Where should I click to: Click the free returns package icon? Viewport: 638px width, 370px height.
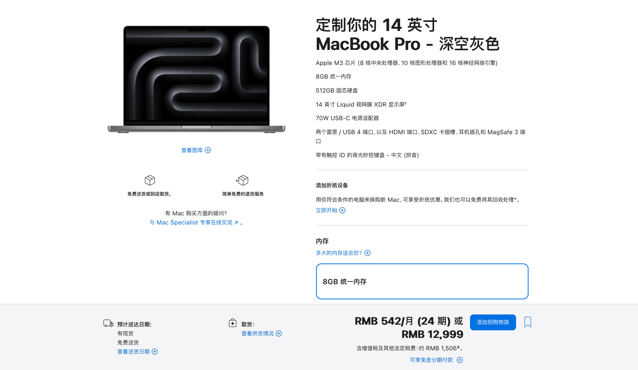(x=242, y=180)
